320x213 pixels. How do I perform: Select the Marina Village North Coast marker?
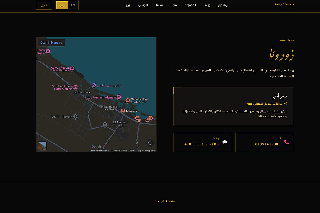pos(128,101)
